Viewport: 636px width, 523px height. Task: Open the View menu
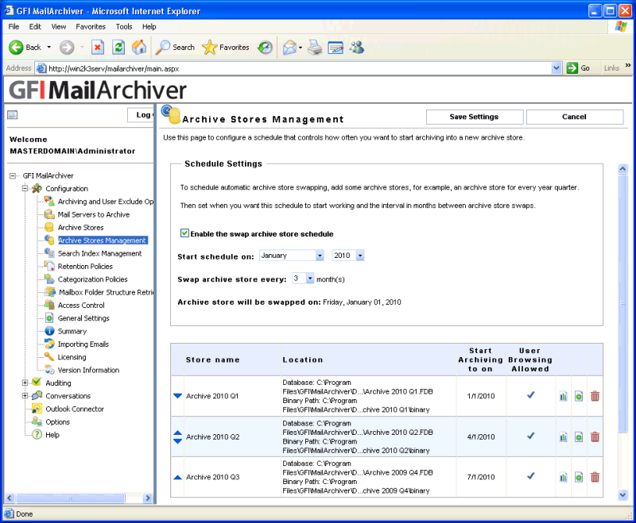click(58, 27)
